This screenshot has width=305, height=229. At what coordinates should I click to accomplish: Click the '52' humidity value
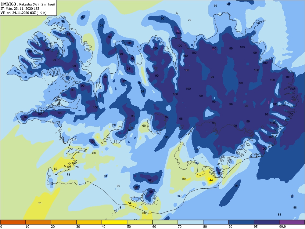coord(56,169)
